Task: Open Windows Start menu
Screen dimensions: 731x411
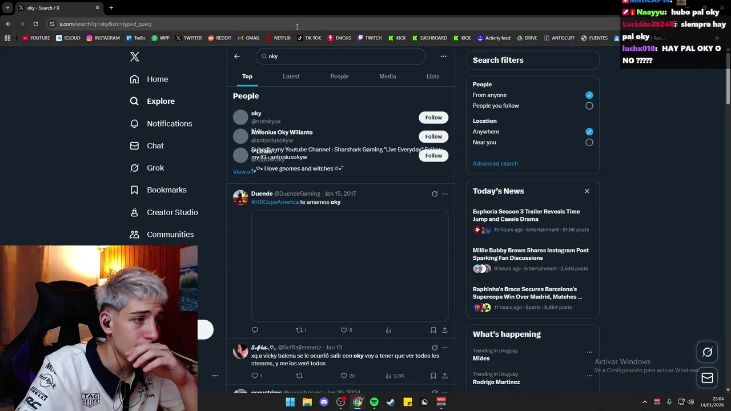Action: tap(290, 402)
